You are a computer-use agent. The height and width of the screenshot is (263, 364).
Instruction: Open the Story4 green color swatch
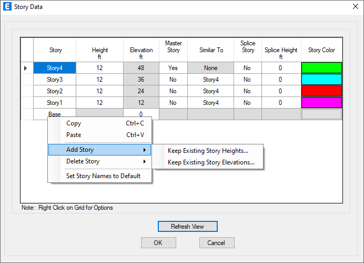321,68
